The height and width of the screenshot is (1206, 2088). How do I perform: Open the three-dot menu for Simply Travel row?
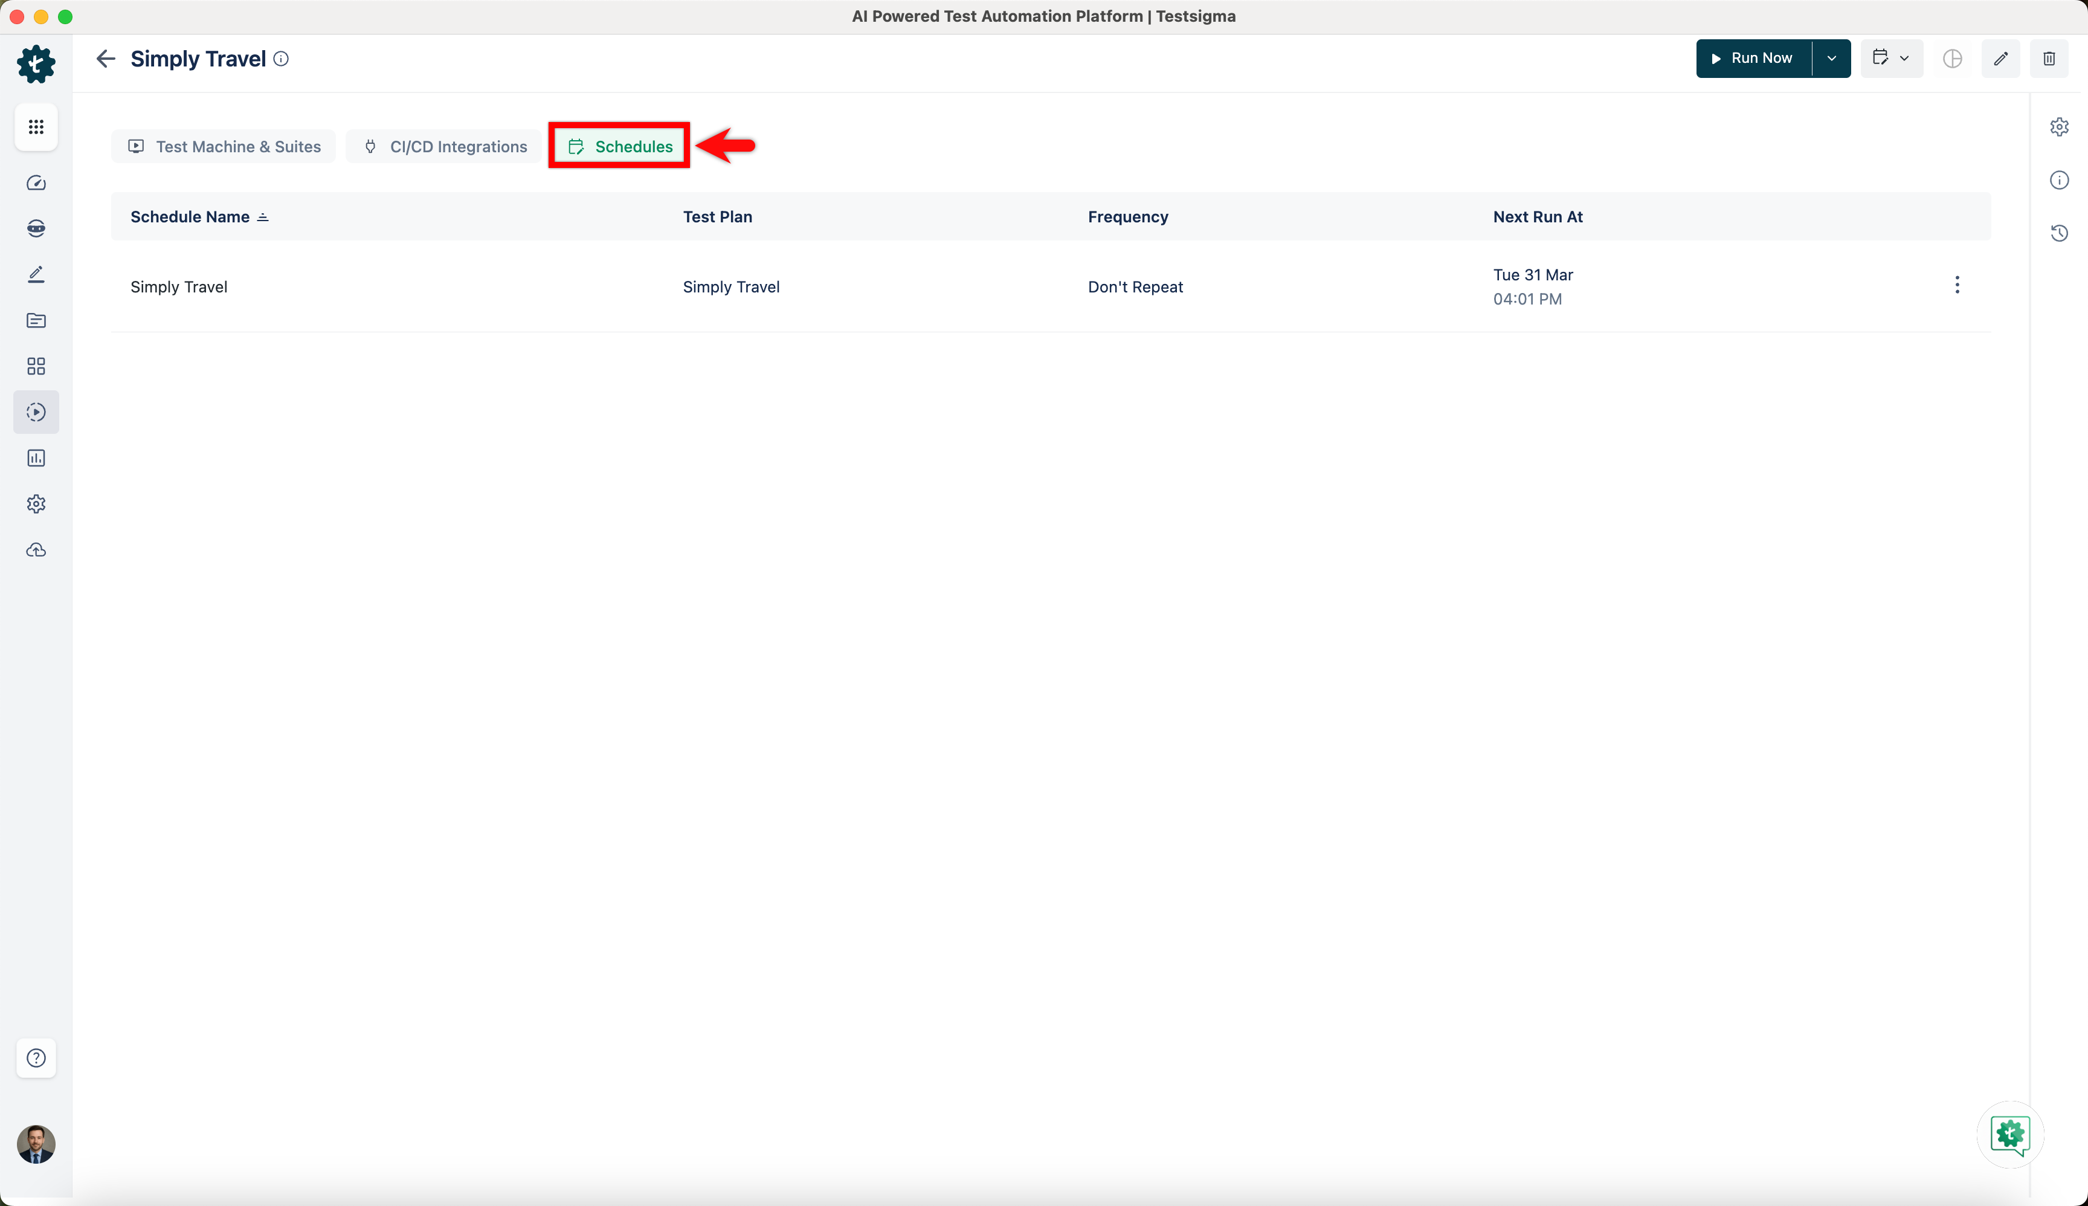[1956, 286]
